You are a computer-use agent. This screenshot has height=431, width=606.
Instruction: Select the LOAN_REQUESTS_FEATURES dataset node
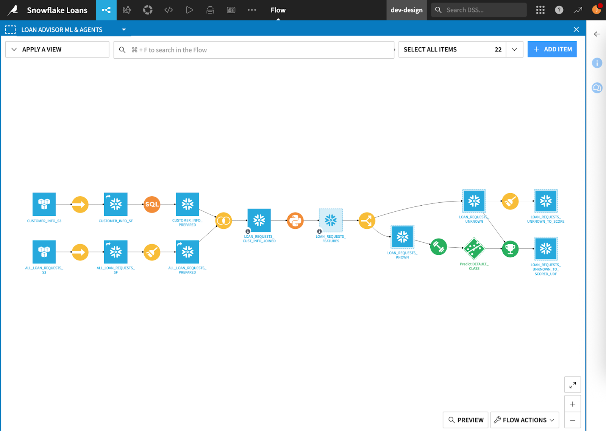[x=331, y=220]
